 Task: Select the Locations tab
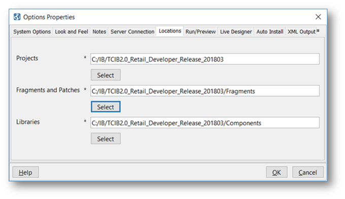(x=170, y=31)
